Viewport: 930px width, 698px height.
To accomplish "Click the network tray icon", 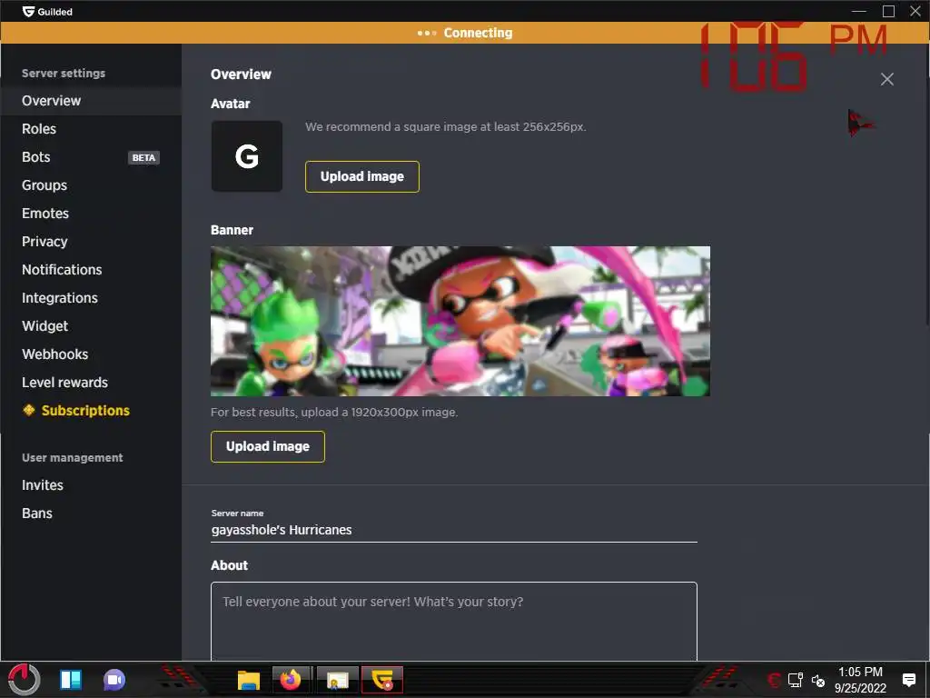I will pyautogui.click(x=796, y=680).
